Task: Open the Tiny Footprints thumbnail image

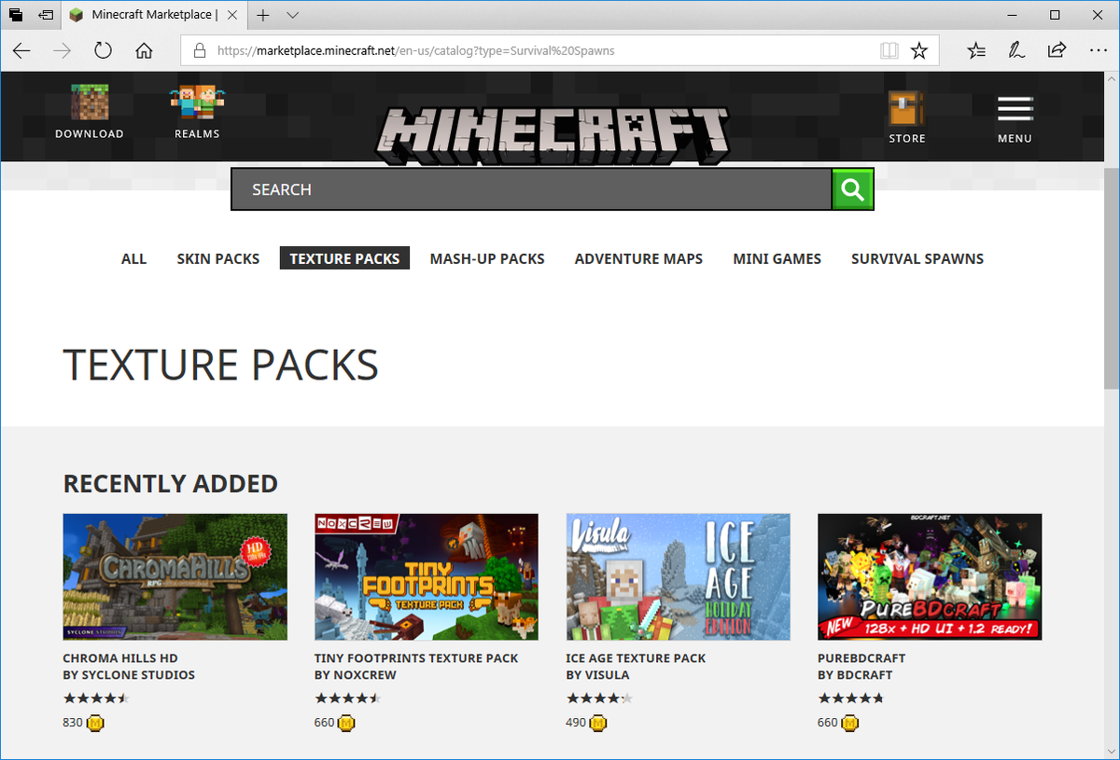Action: tap(427, 576)
